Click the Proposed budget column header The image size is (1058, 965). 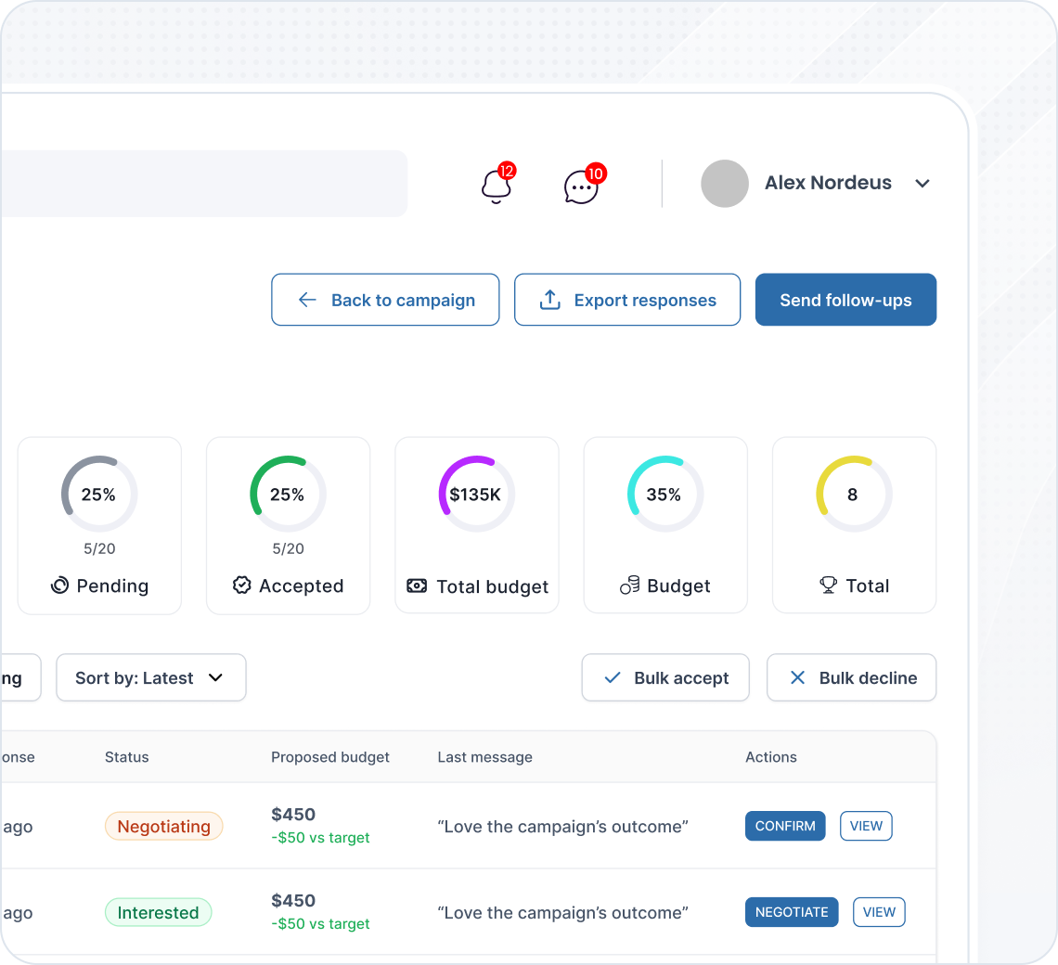click(330, 757)
